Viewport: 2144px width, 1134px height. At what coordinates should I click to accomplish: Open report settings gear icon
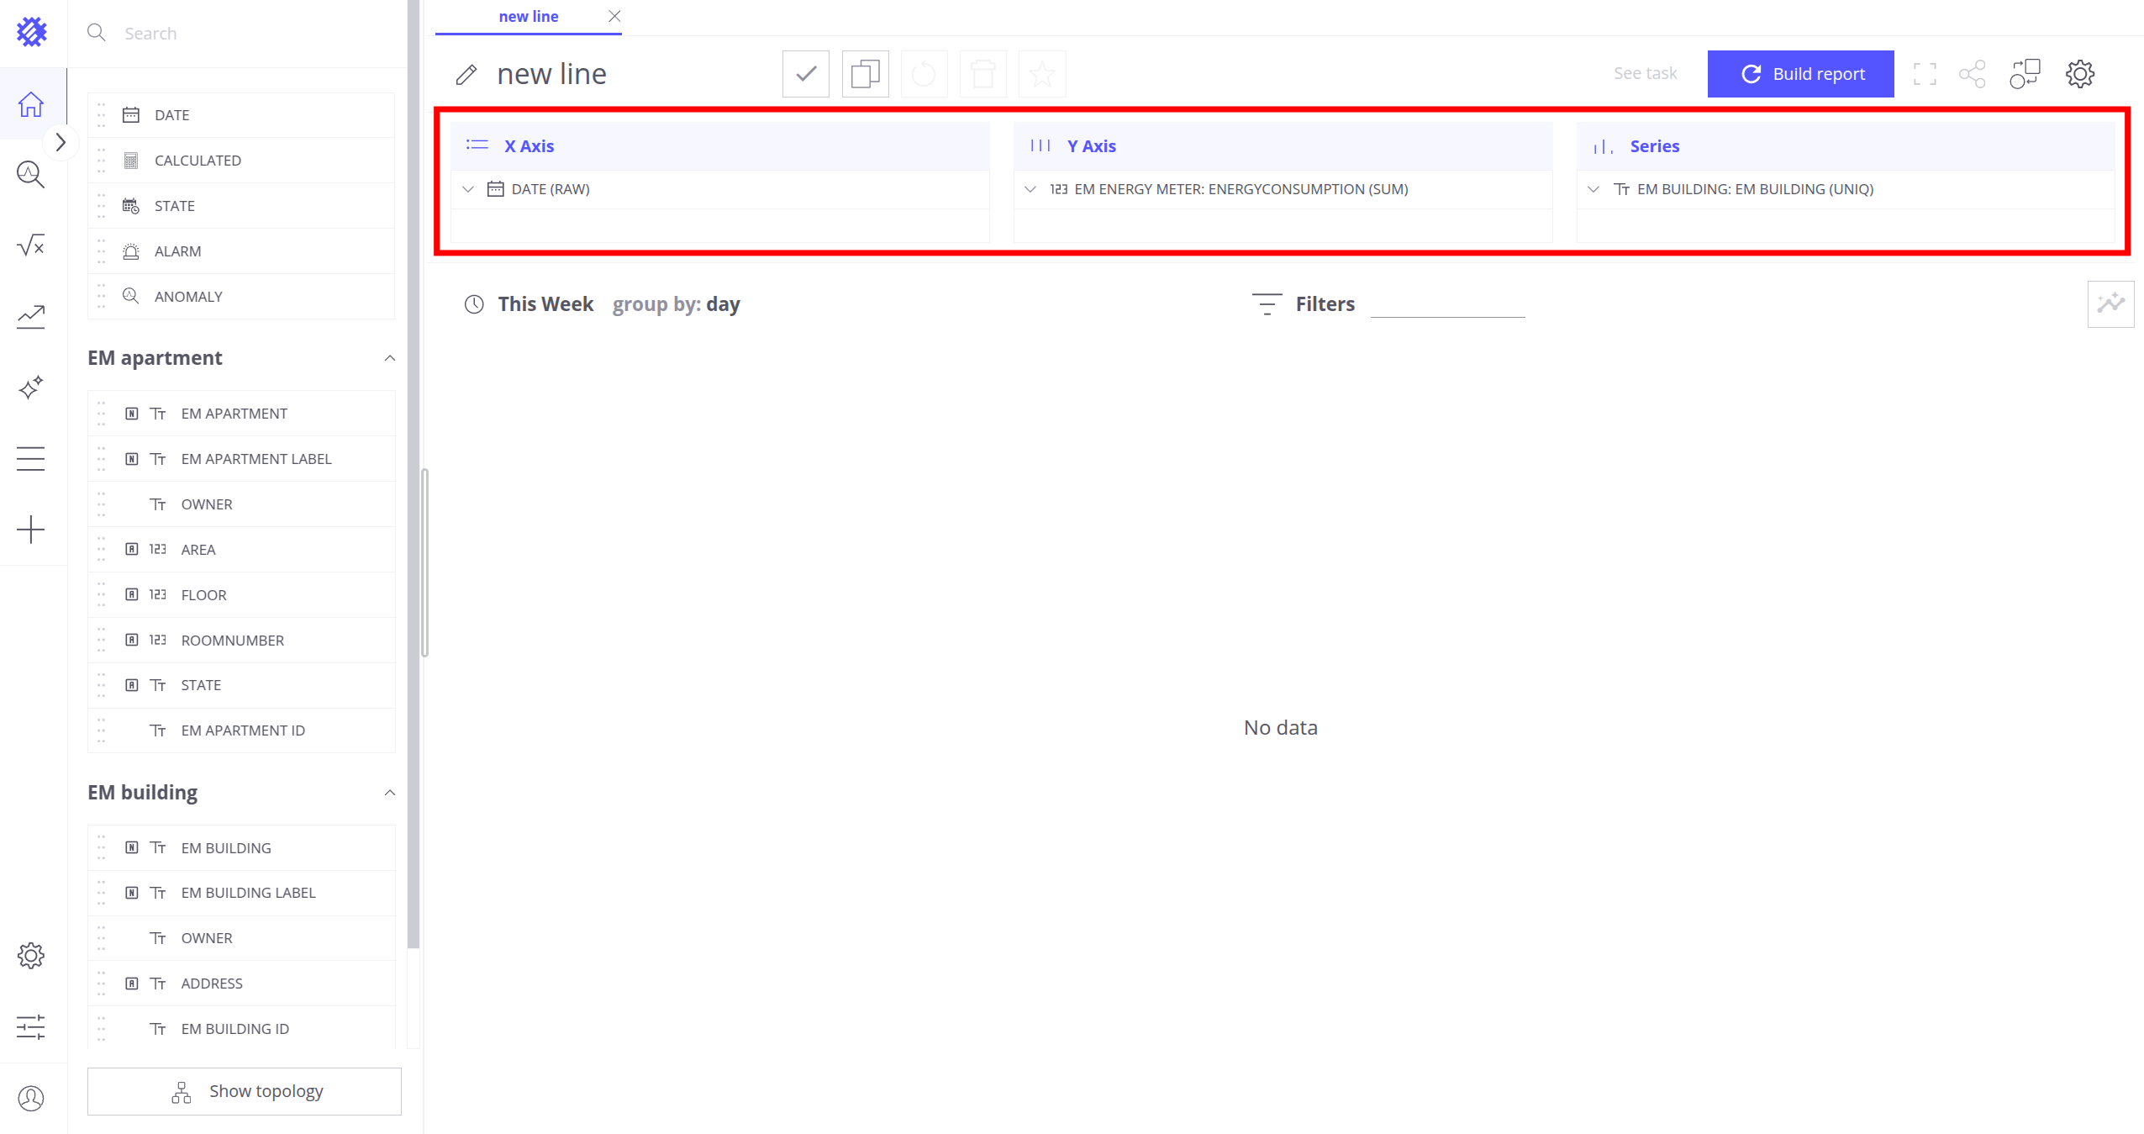(x=2079, y=74)
